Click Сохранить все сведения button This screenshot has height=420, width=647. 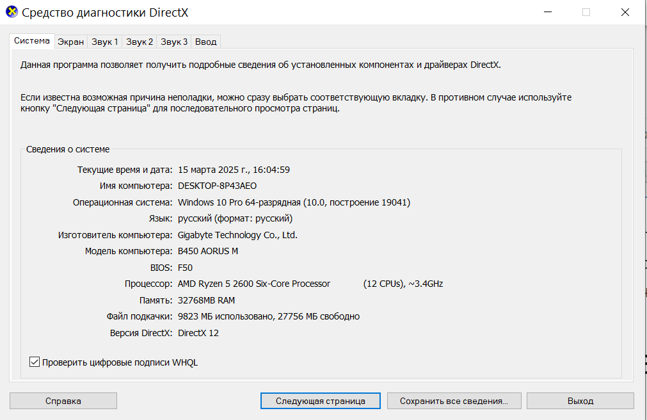coord(454,401)
